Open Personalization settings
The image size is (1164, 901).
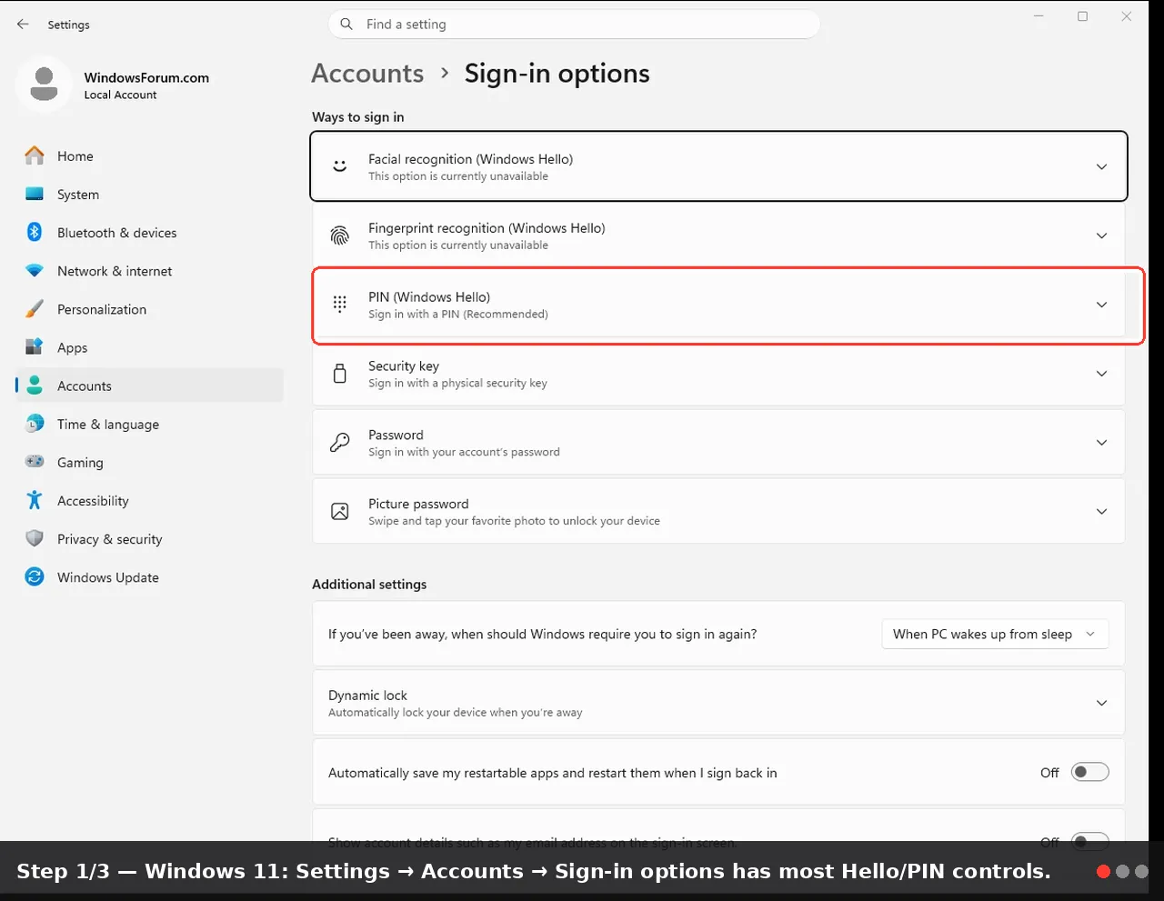coord(150,309)
